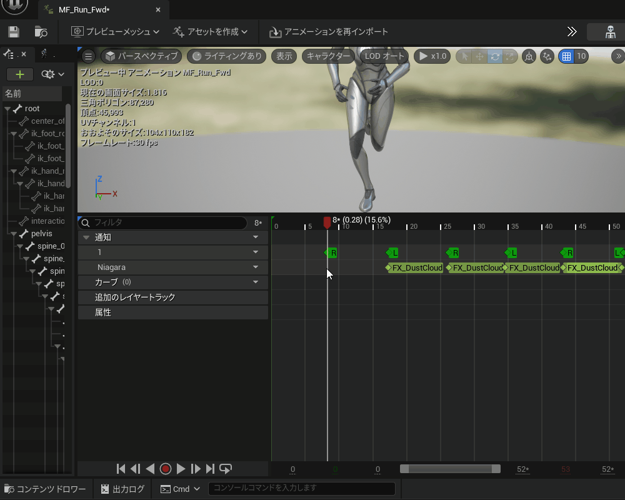Save the current animation asset
Image resolution: width=625 pixels, height=500 pixels.
[14, 32]
